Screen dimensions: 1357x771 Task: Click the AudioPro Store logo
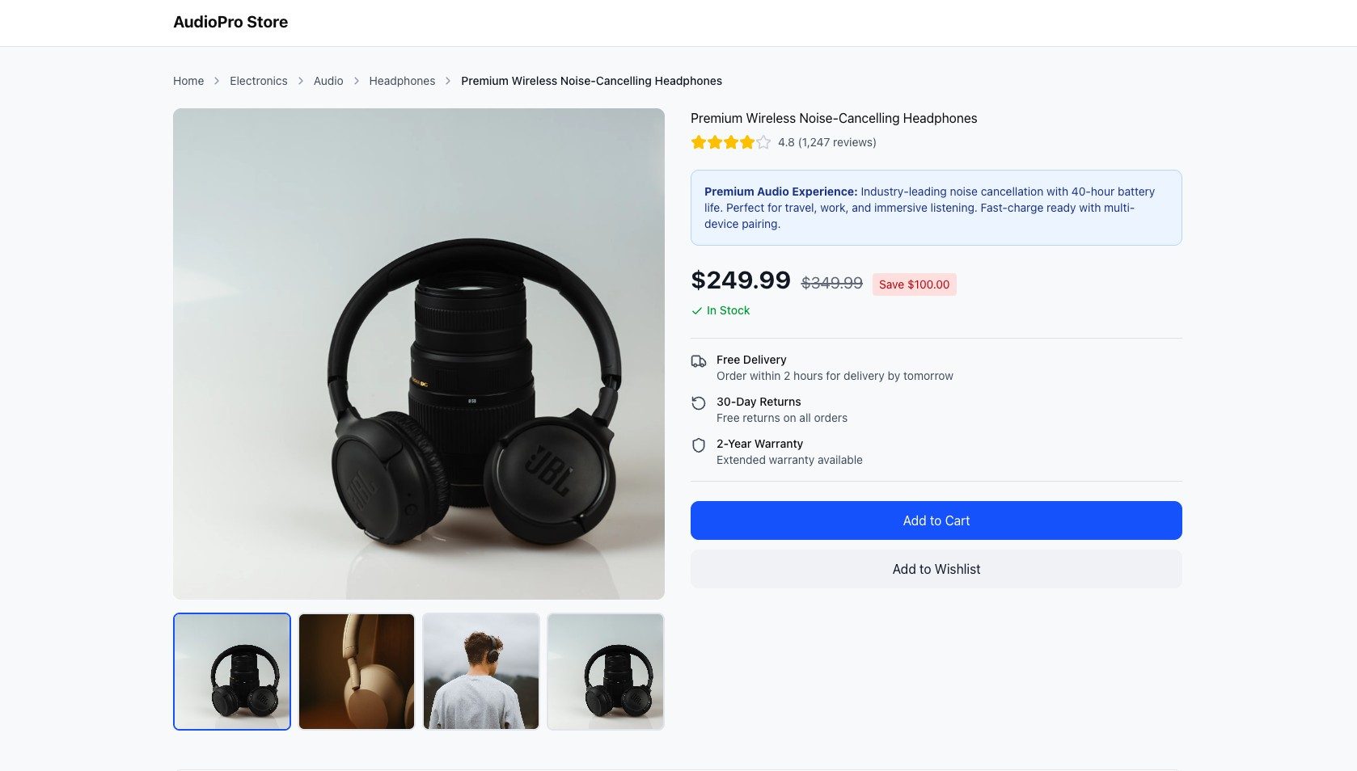click(x=230, y=22)
